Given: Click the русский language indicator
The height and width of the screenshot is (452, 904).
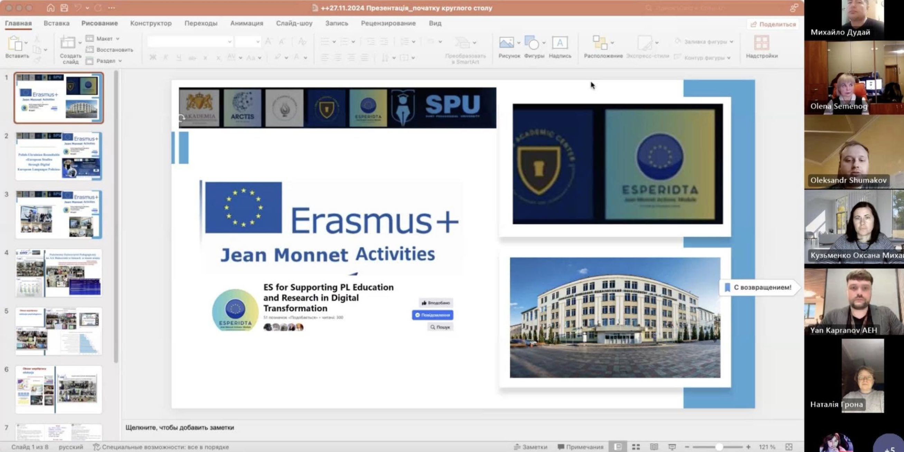Looking at the screenshot, I should point(71,447).
